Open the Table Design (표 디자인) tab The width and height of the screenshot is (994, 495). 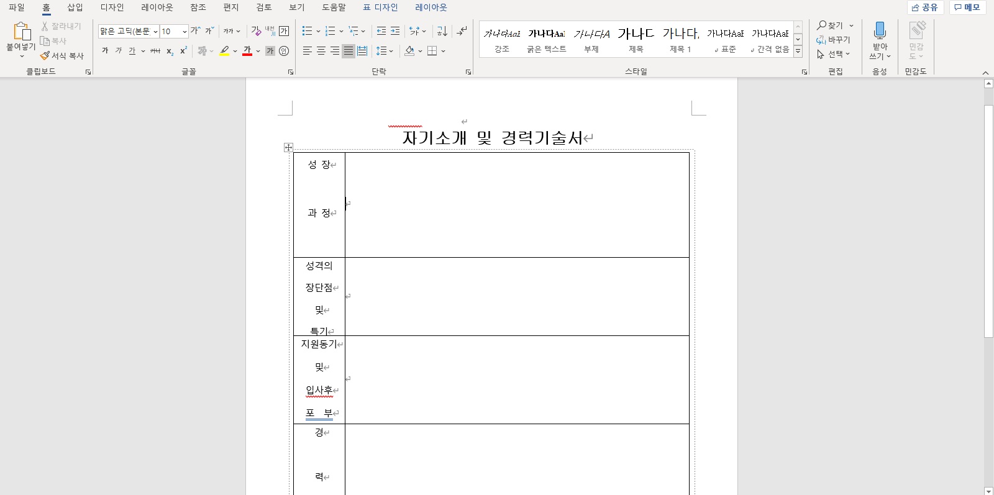tap(380, 7)
